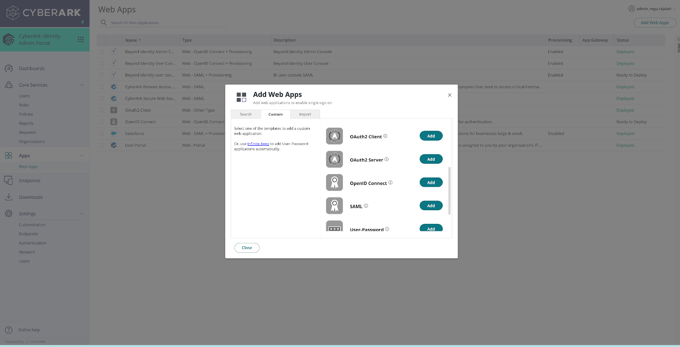Click the OAuth2 Client row app icon
The width and height of the screenshot is (680, 347).
113,110
